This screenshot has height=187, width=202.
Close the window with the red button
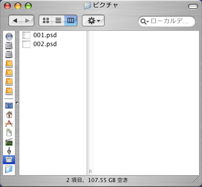coord(7,6)
